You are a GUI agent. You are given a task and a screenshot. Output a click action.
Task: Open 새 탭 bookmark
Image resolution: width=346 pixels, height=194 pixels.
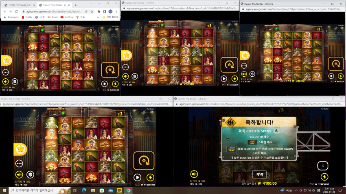pyautogui.click(x=40, y=17)
